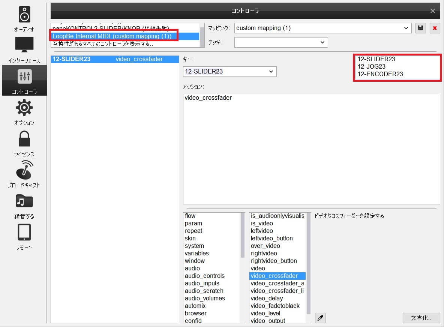Open the 録音する record section

(24, 206)
